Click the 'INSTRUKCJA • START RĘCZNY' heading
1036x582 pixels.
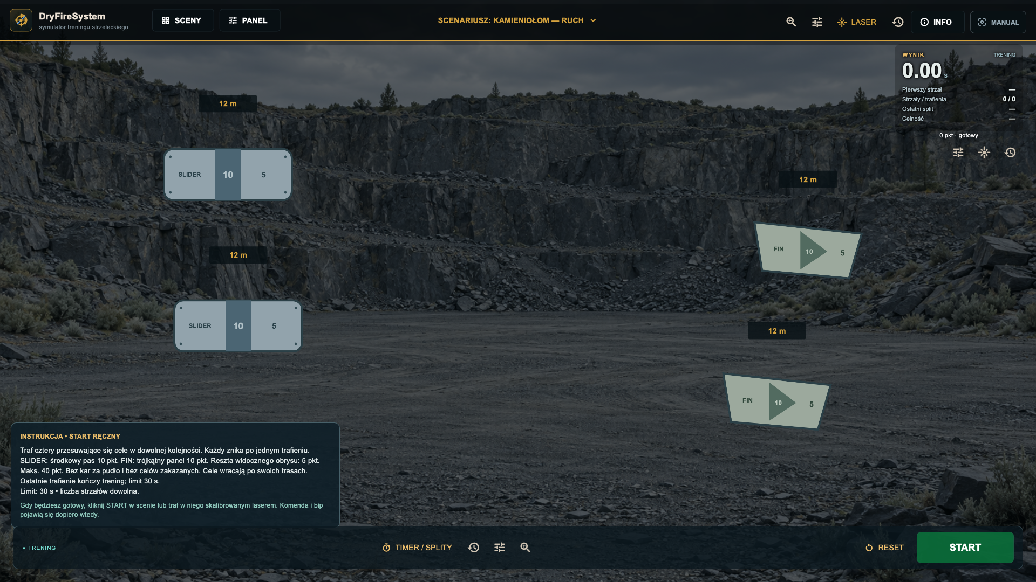[x=70, y=436]
